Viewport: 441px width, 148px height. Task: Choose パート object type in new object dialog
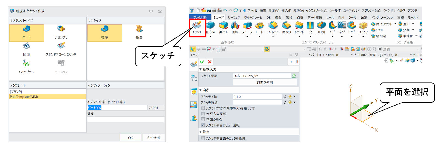click(26, 33)
